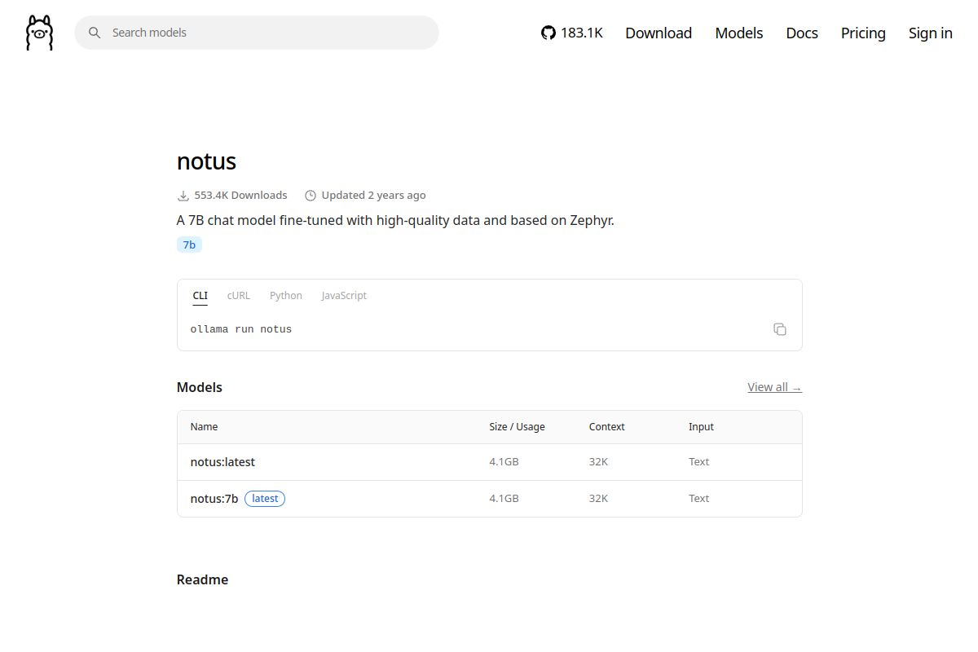Click 4.1GB in notus:latest row
Image resolution: width=978 pixels, height=652 pixels.
(x=504, y=462)
